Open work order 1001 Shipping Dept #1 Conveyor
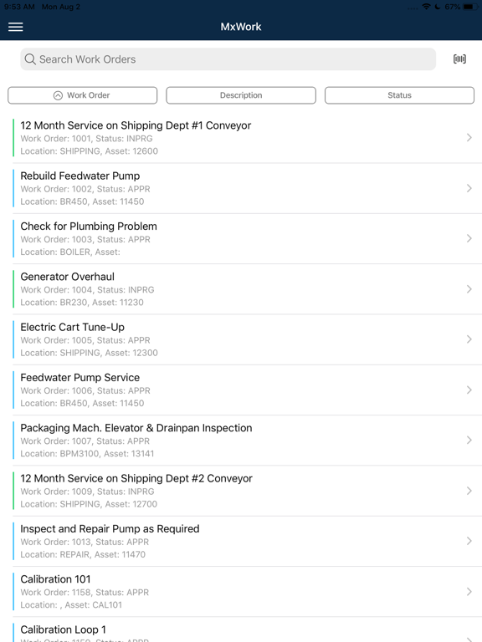The height and width of the screenshot is (642, 482). point(247,138)
